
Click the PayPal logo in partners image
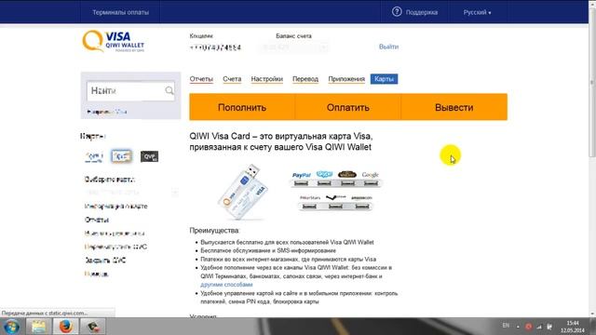pos(302,175)
